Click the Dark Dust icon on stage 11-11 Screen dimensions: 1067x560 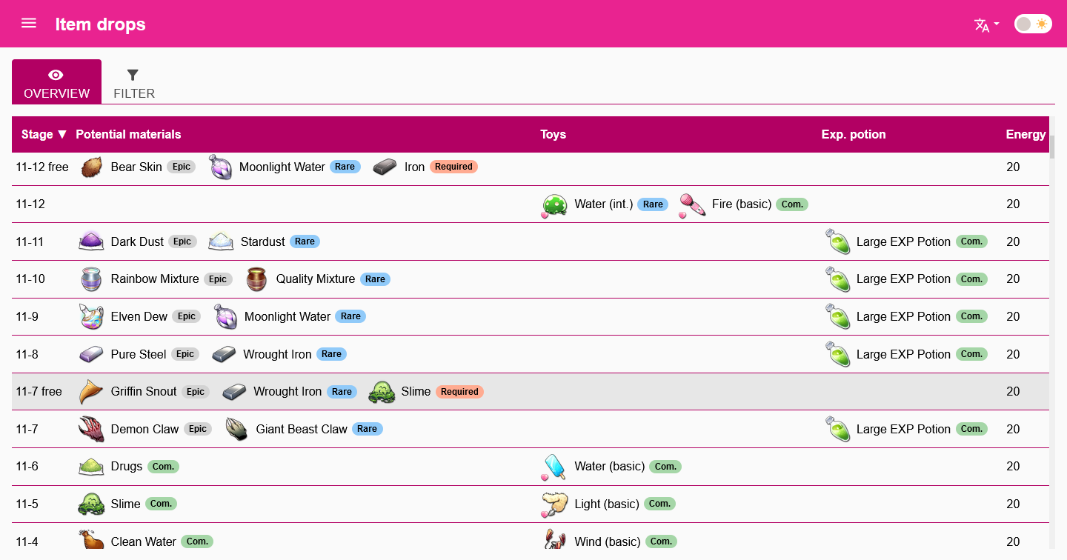tap(90, 241)
